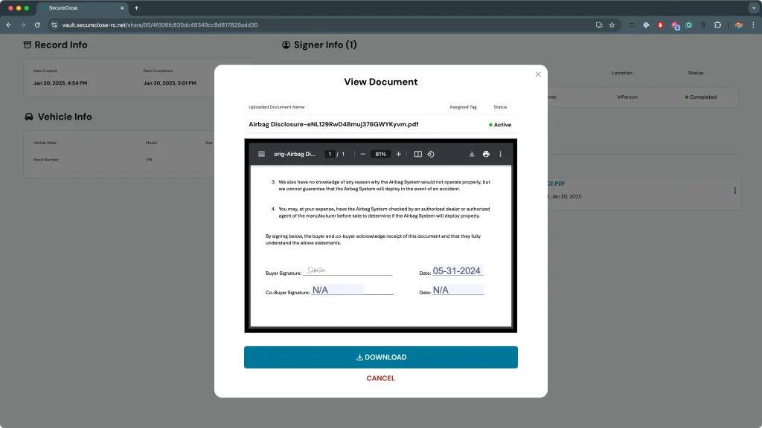Bookmark this page with star icon
Viewport: 762px width, 428px height.
612,25
